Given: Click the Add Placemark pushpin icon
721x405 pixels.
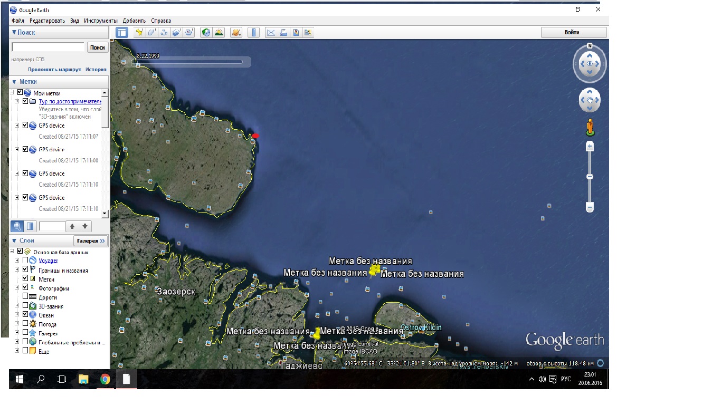Looking at the screenshot, I should pos(139,33).
